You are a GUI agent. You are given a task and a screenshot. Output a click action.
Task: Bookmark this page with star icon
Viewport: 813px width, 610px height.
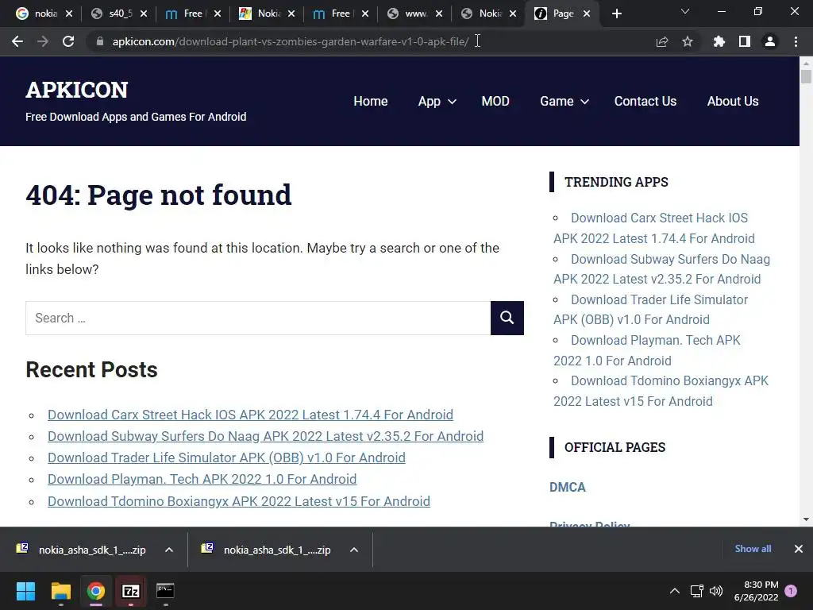(688, 41)
